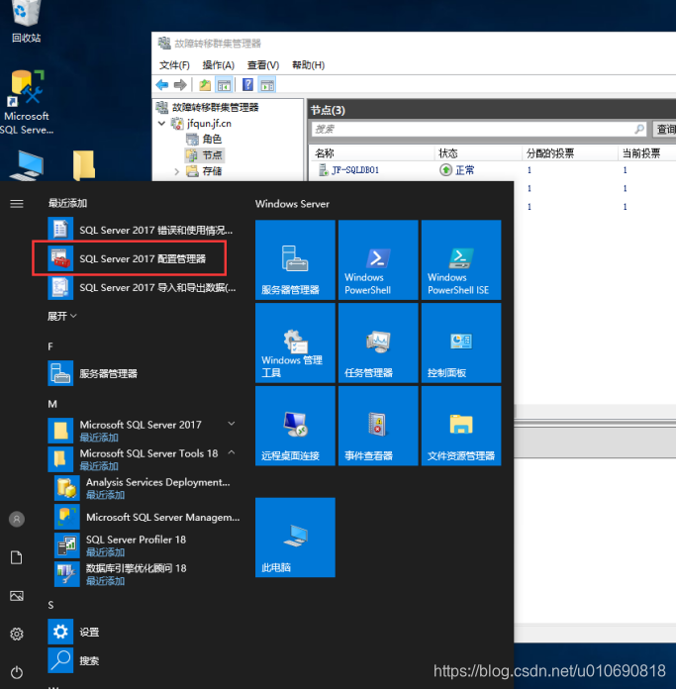
Task: Open the 帮助(H) menu
Action: (x=309, y=65)
